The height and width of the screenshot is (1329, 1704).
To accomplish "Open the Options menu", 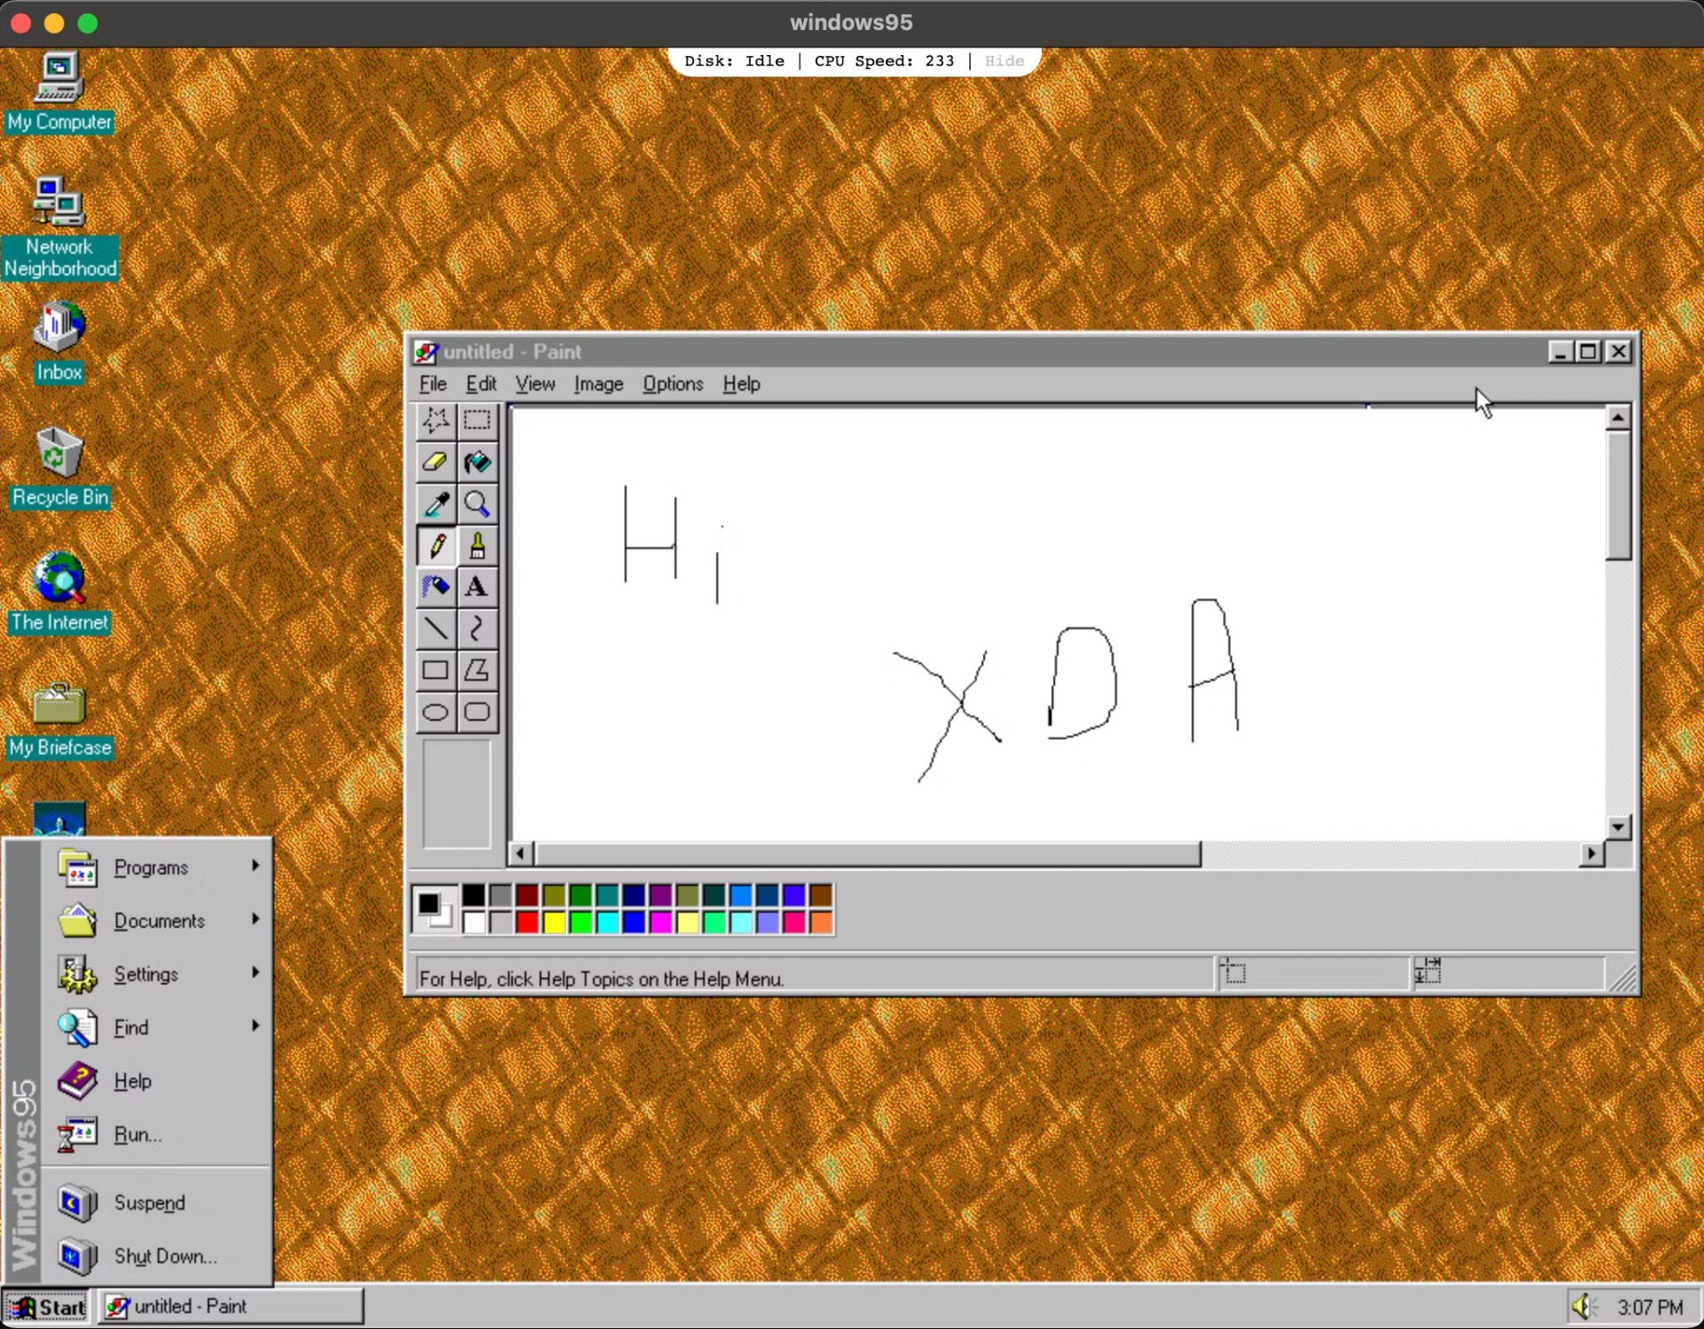I will click(x=673, y=384).
